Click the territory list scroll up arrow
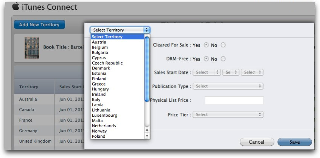The image size is (320, 158). 147,129
